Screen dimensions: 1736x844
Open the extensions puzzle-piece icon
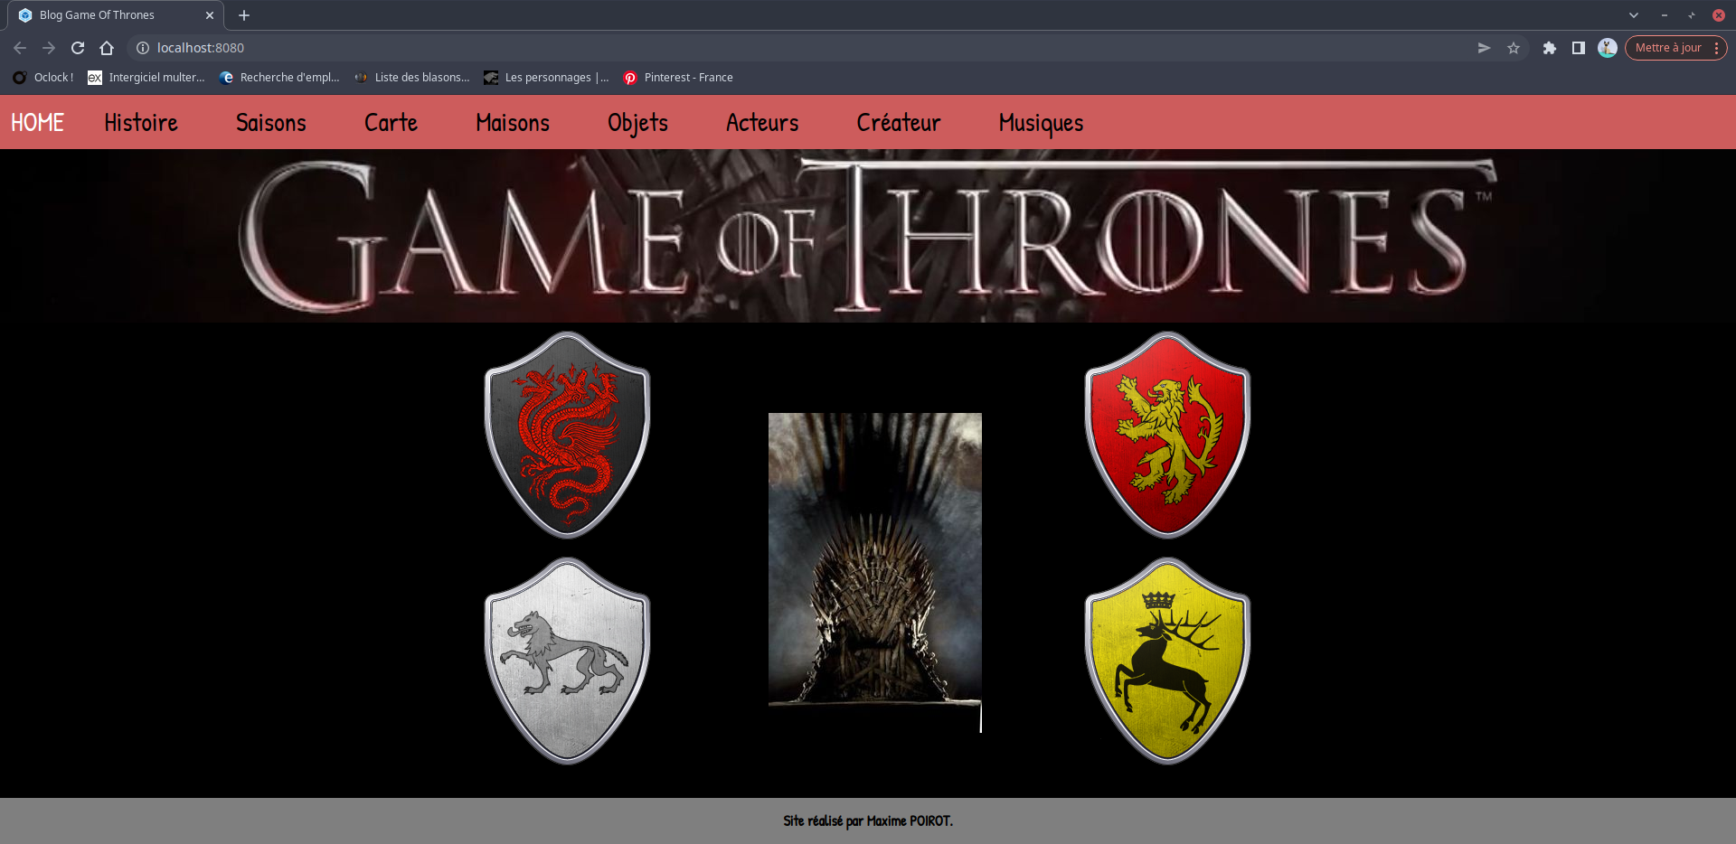pos(1549,48)
